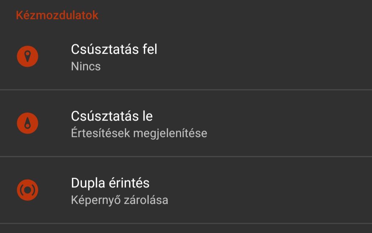
Task: Select the Nincs value under Csúsztatás fel
Action: [86, 66]
